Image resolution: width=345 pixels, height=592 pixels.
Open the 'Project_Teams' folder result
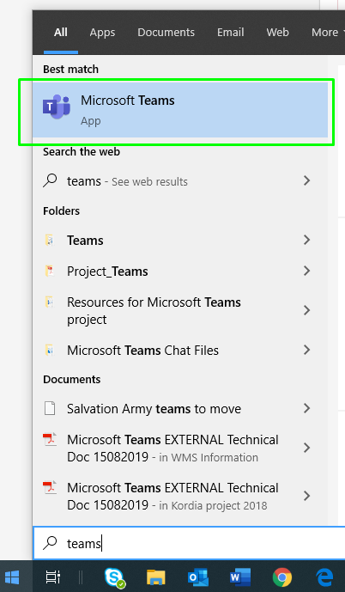(180, 271)
